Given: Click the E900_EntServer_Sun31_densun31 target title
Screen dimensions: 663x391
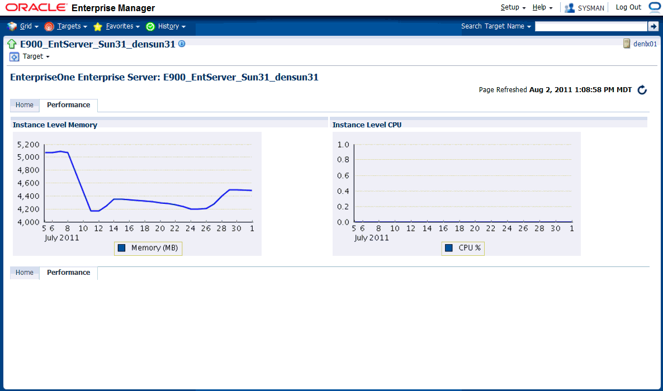Looking at the screenshot, I should pos(98,44).
